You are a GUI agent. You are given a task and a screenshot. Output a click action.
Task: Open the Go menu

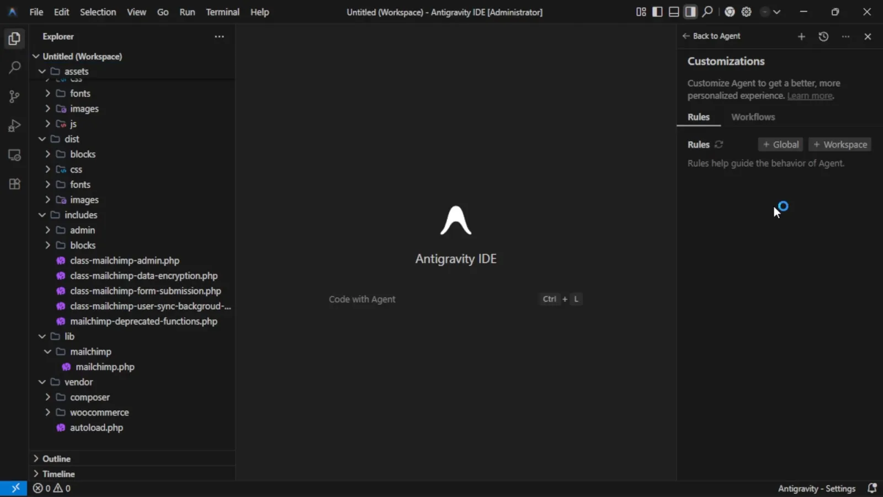163,12
